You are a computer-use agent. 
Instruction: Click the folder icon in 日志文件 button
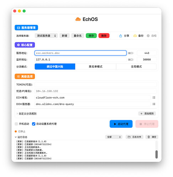pyautogui.click(x=129, y=137)
